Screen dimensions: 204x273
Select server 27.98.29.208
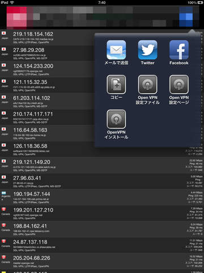(102, 53)
